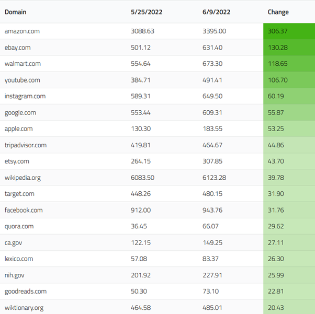Select the target.com domain cell

(19, 194)
